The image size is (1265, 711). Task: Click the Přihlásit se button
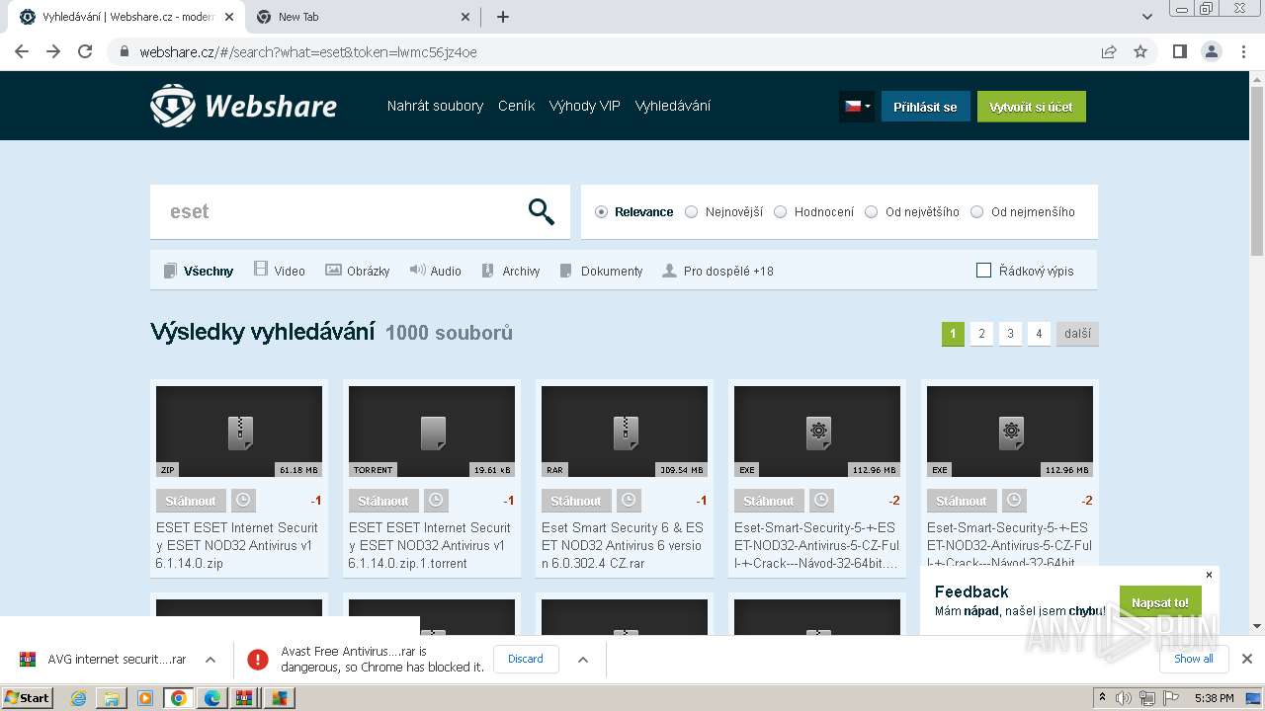point(925,107)
